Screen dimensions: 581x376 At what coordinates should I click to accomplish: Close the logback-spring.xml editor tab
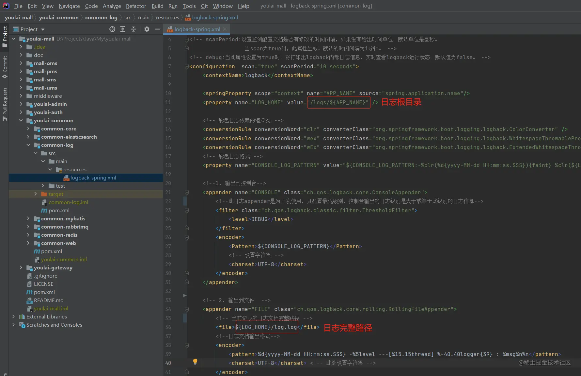[225, 29]
